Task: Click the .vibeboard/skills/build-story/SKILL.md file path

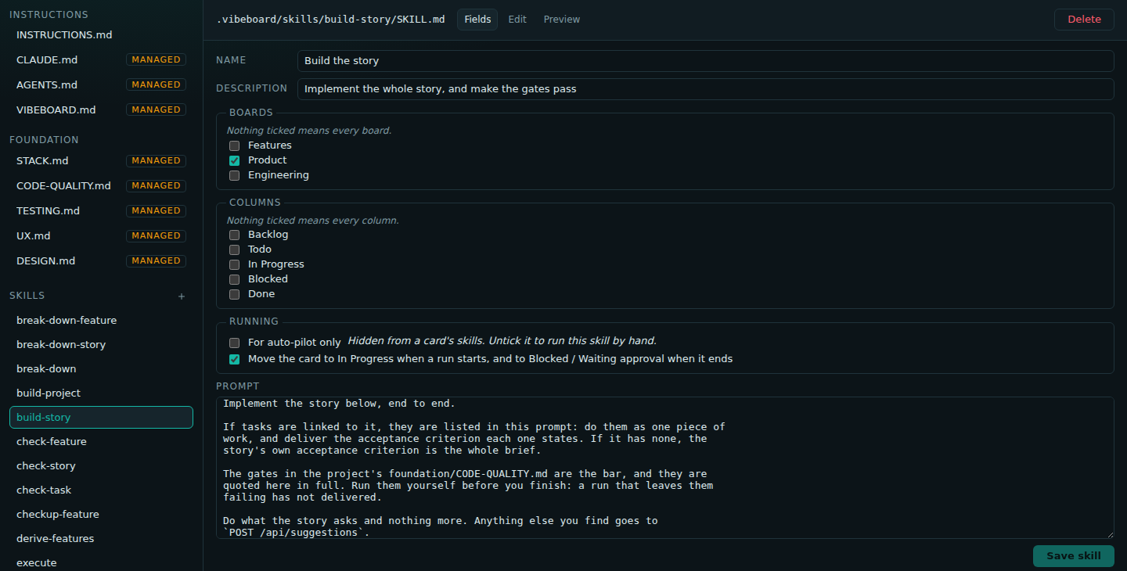Action: [331, 20]
